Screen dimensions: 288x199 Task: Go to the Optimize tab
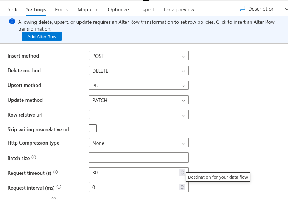tap(118, 9)
